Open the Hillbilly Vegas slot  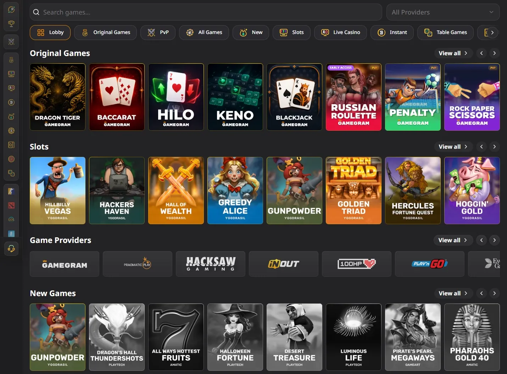(57, 191)
